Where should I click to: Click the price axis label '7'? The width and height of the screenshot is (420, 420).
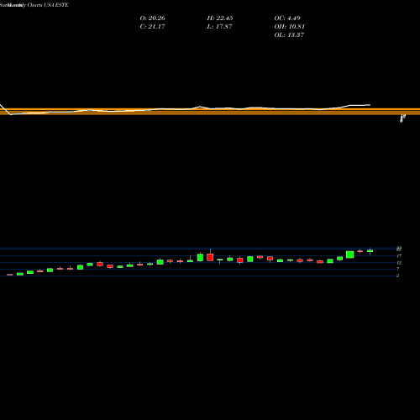397,269
